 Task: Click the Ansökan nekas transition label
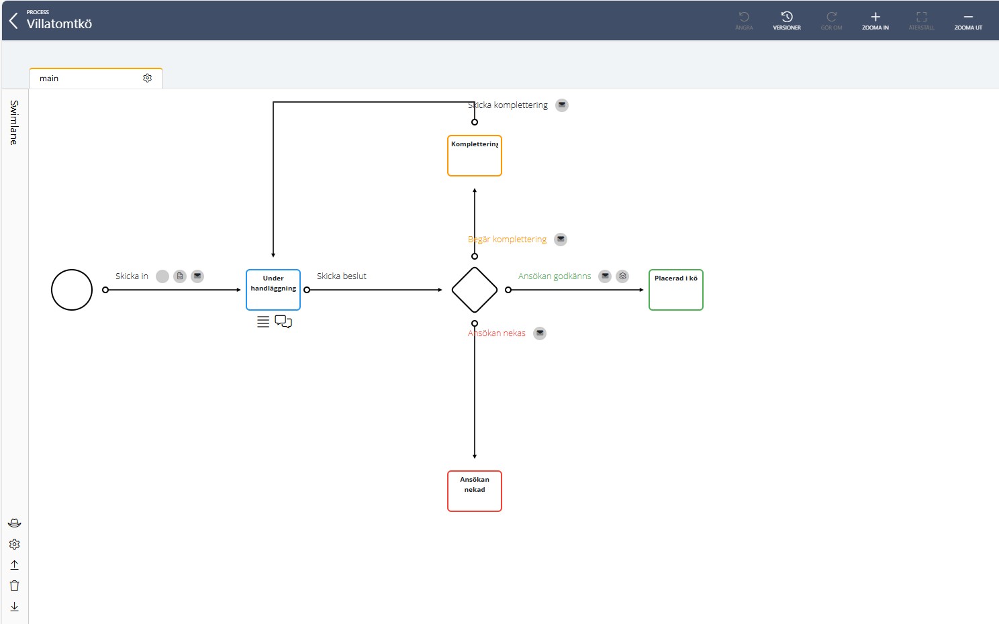[x=497, y=333]
